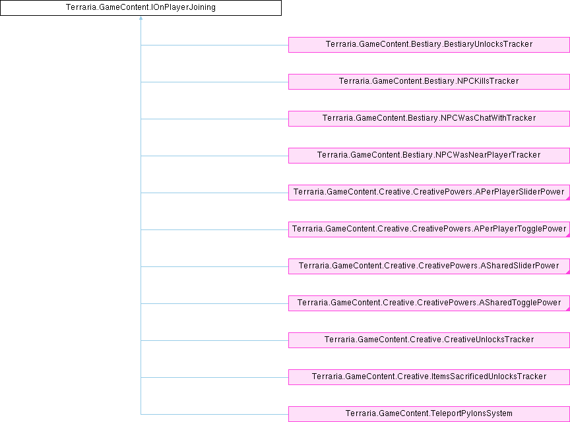
Task: Go to the NPCWasChatWithTracker class
Action: pos(429,119)
